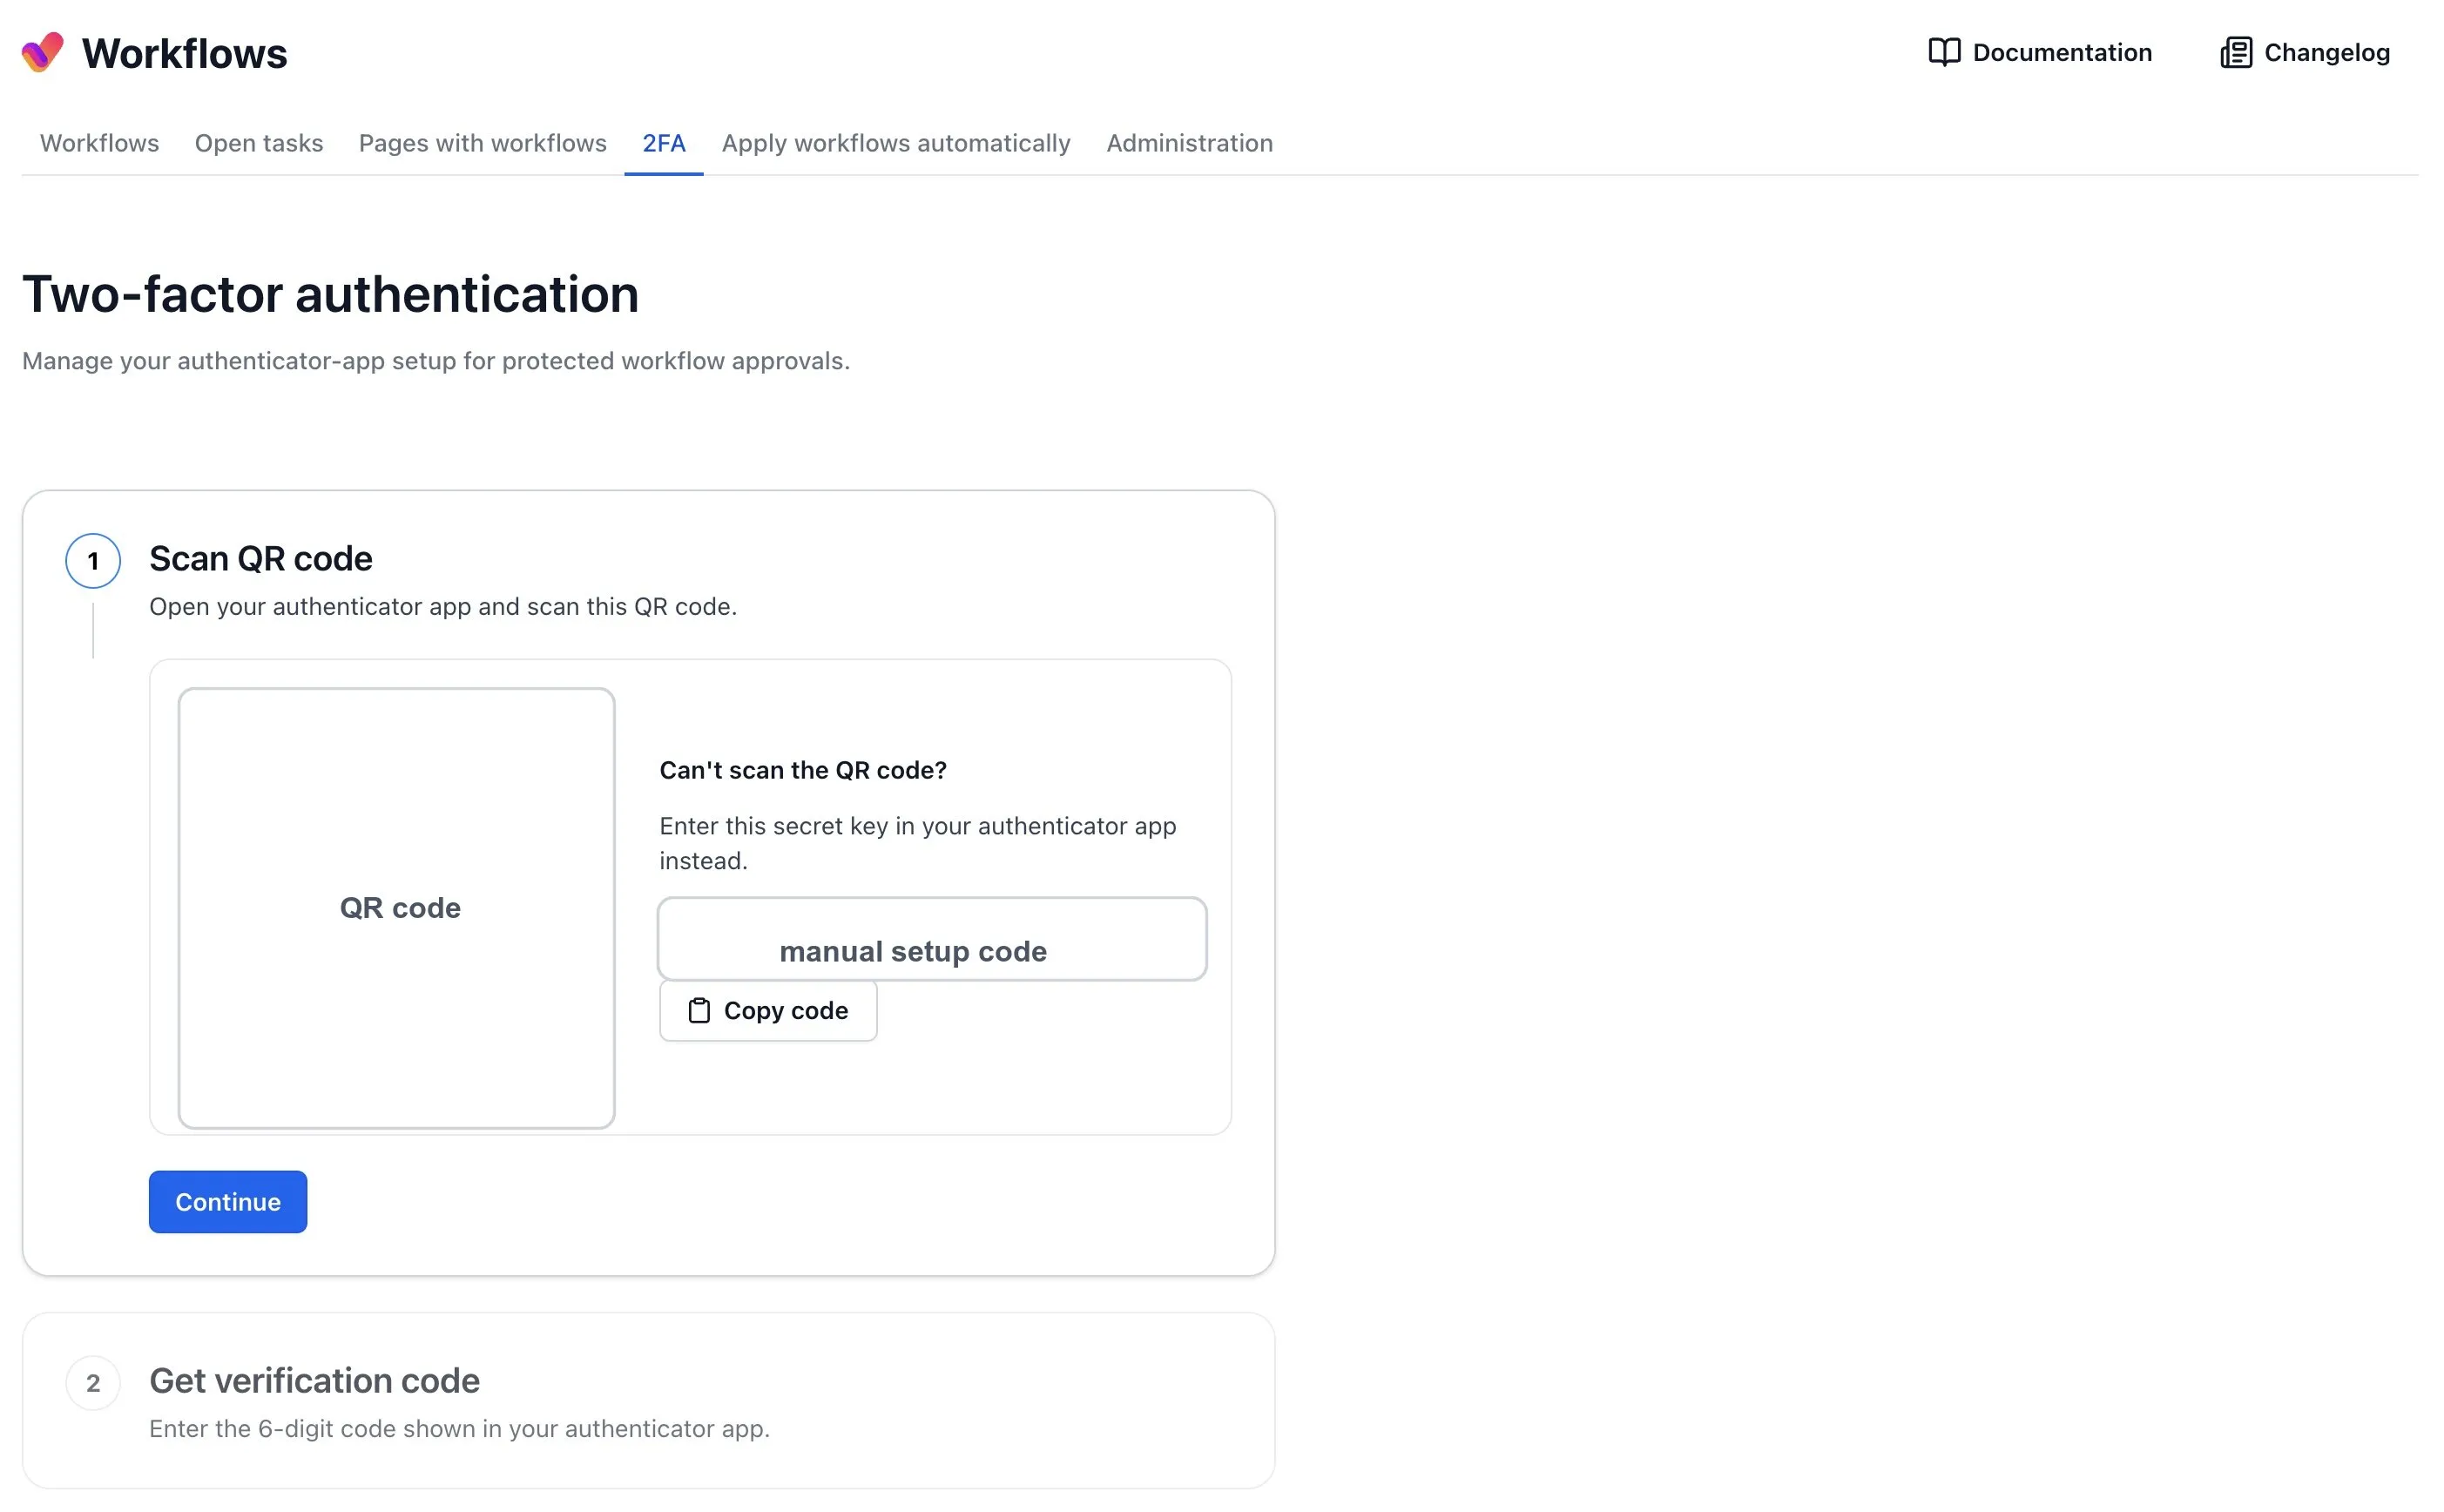Switch to the Open tasks tab
The height and width of the screenshot is (1512, 2444).
[x=259, y=143]
